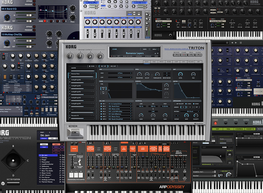
Task: Select the OSC 2 SET tab
Action: point(113,66)
